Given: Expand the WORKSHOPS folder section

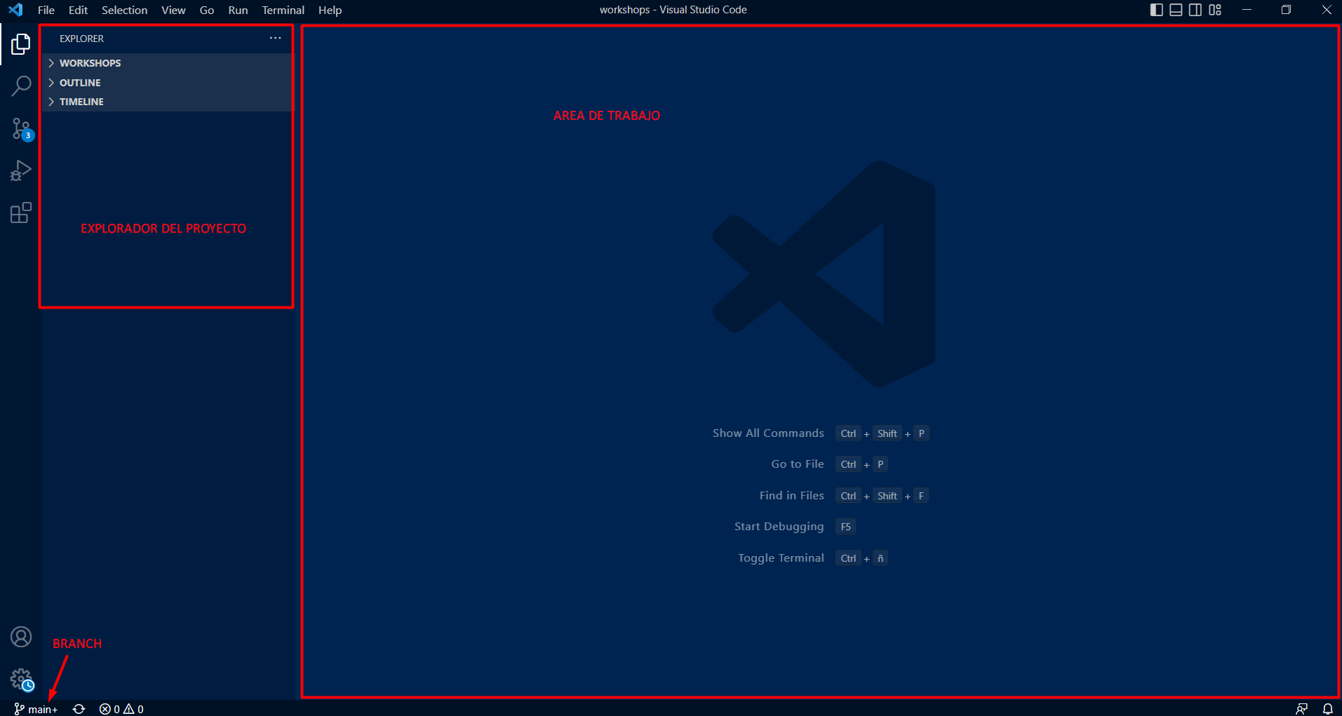Looking at the screenshot, I should click(x=90, y=63).
